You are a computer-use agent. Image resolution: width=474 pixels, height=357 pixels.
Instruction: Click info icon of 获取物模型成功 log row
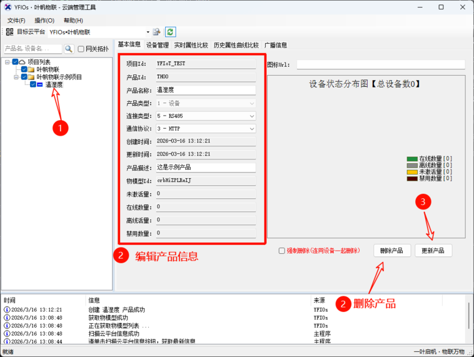(7, 318)
